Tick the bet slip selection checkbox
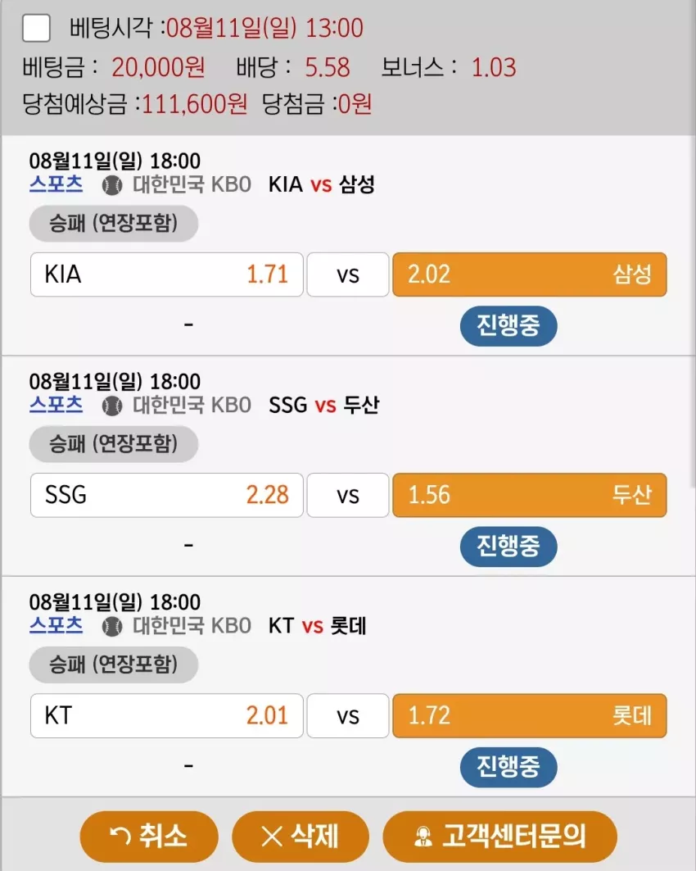 [36, 28]
